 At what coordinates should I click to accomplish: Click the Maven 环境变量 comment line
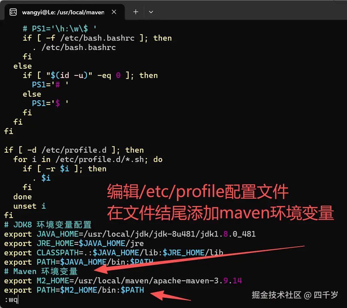pyautogui.click(x=40, y=271)
